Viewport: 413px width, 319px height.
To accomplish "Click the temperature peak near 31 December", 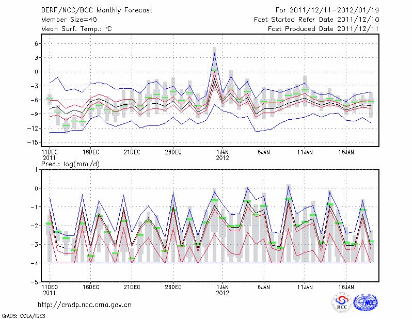I will (x=214, y=53).
